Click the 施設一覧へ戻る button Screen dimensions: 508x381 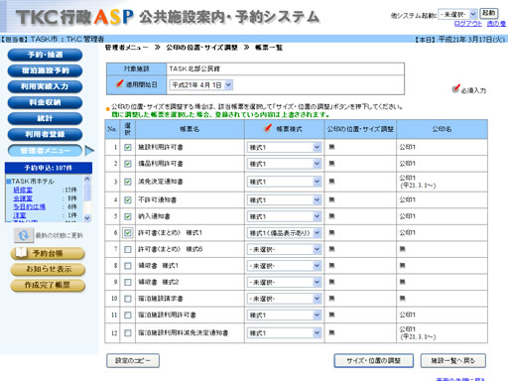click(x=453, y=360)
